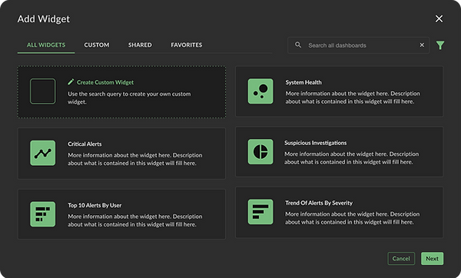Click the Critical Alerts card description
The width and height of the screenshot is (461, 278).
tap(135, 159)
